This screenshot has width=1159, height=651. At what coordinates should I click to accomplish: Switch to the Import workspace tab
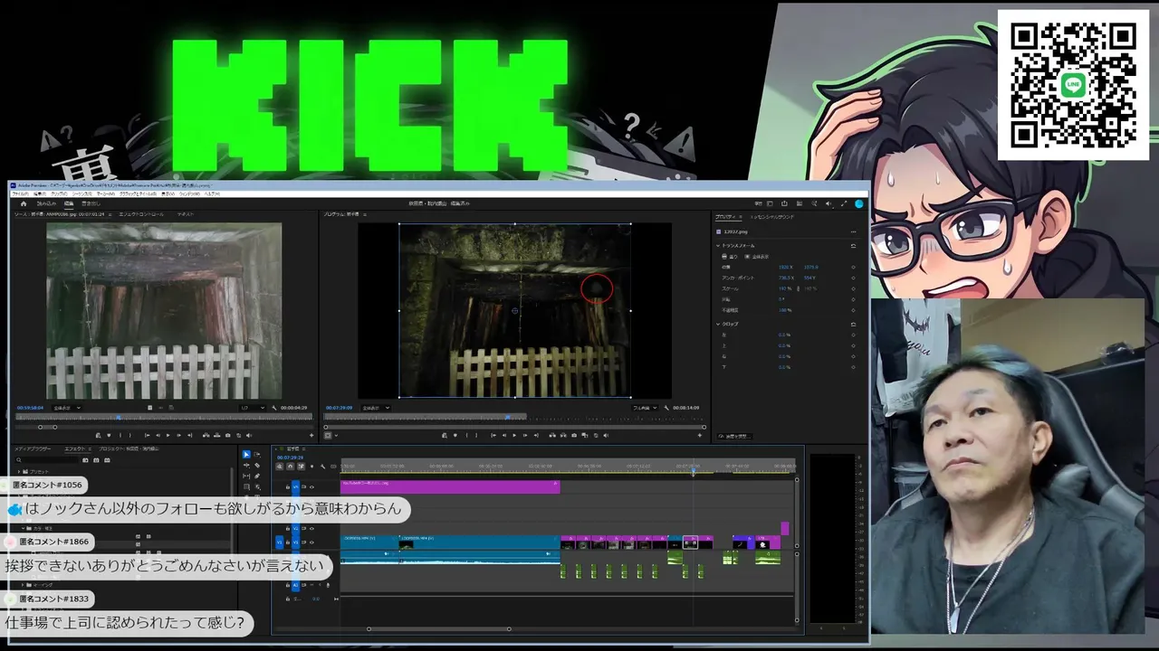[45, 203]
